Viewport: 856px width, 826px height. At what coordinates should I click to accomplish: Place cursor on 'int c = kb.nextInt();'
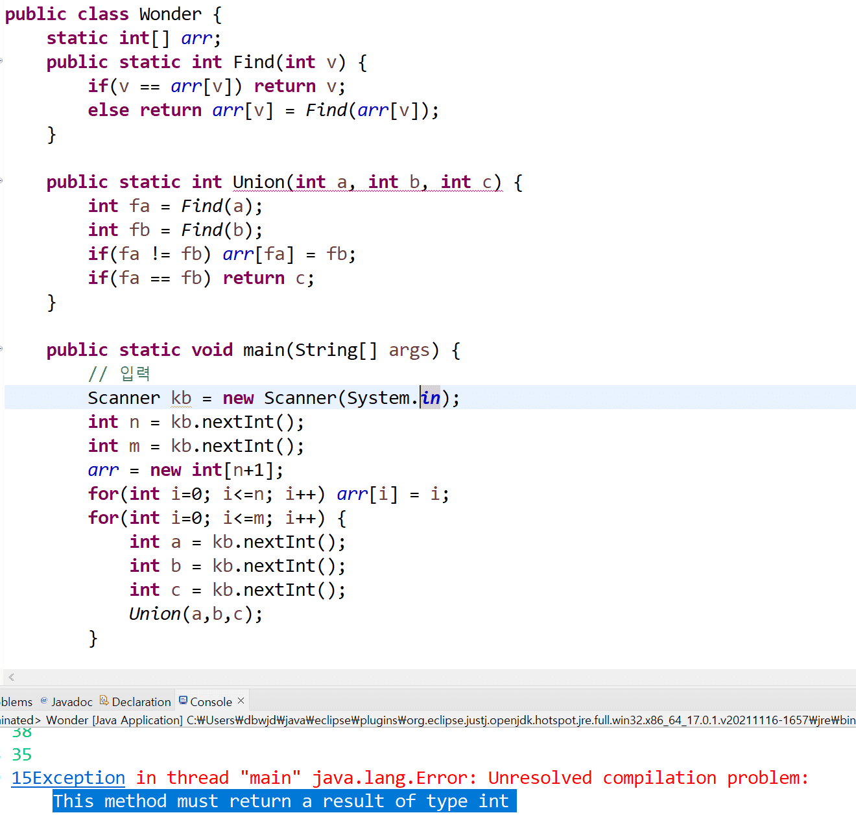coord(237,590)
